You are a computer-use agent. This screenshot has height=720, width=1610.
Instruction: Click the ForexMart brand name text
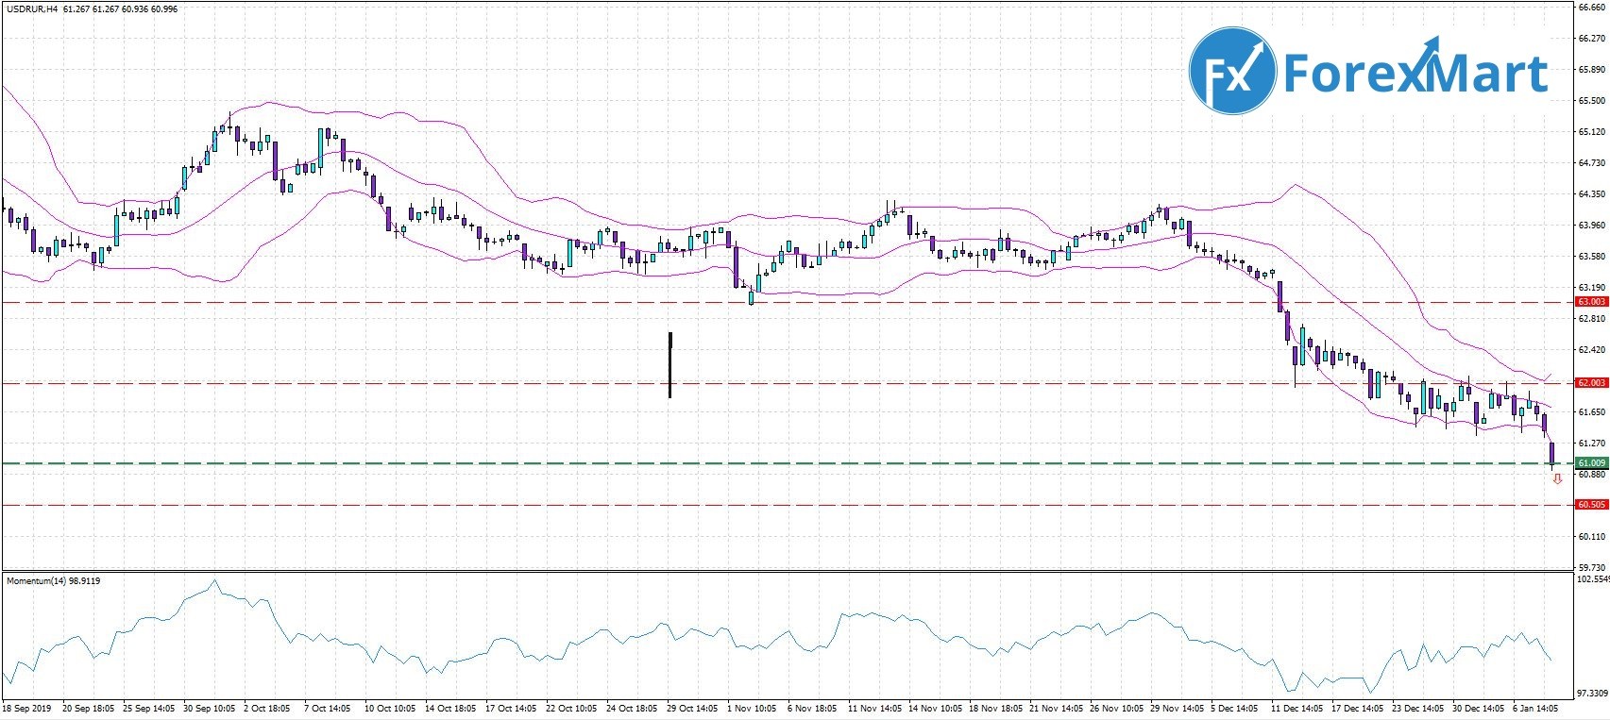click(1415, 74)
